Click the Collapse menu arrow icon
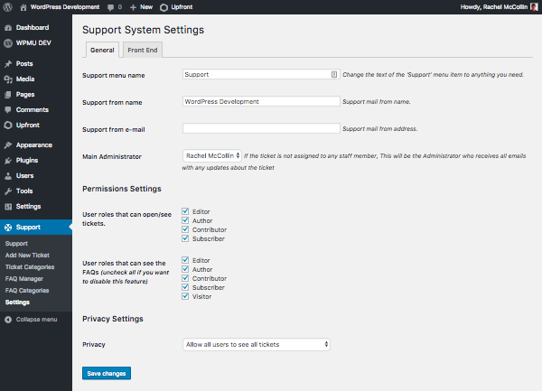 8,320
